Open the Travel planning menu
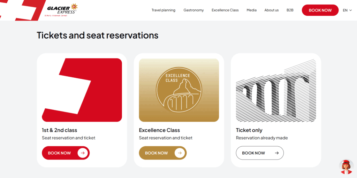 click(164, 10)
